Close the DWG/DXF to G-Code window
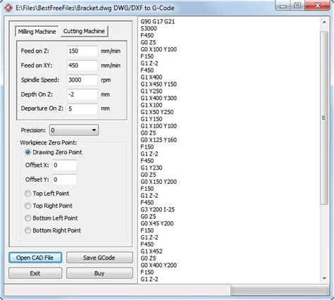Viewport: 334px width, 300px height. [x=318, y=6]
